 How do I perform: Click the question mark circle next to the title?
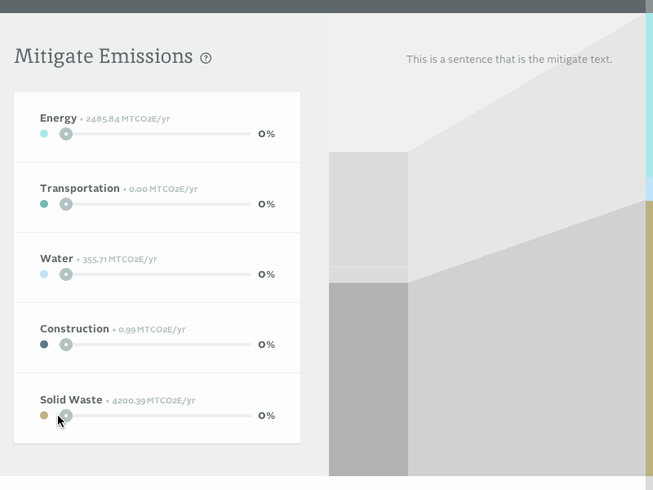(206, 57)
